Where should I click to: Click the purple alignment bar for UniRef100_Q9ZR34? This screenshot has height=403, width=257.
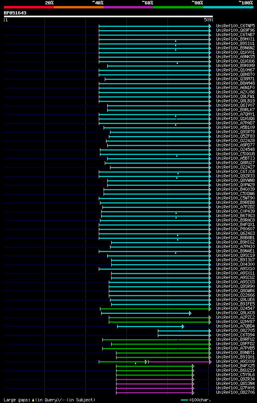click(x=155, y=380)
